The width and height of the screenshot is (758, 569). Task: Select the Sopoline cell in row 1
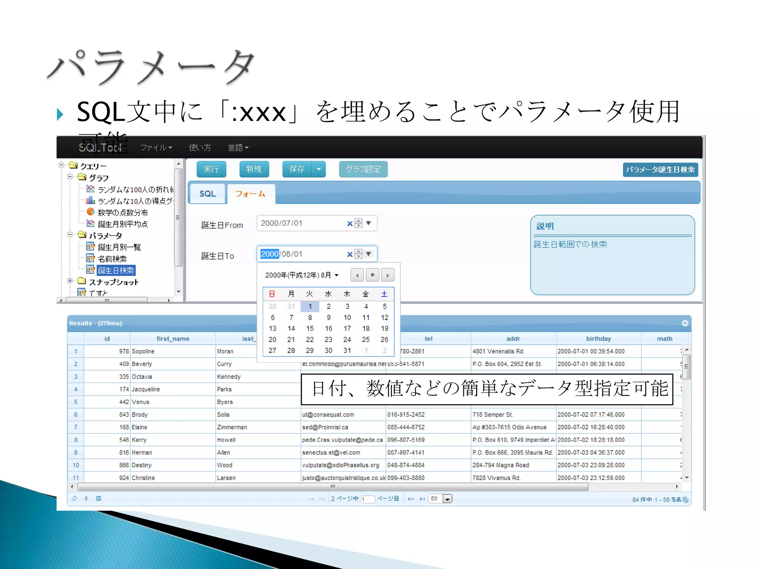click(x=172, y=351)
